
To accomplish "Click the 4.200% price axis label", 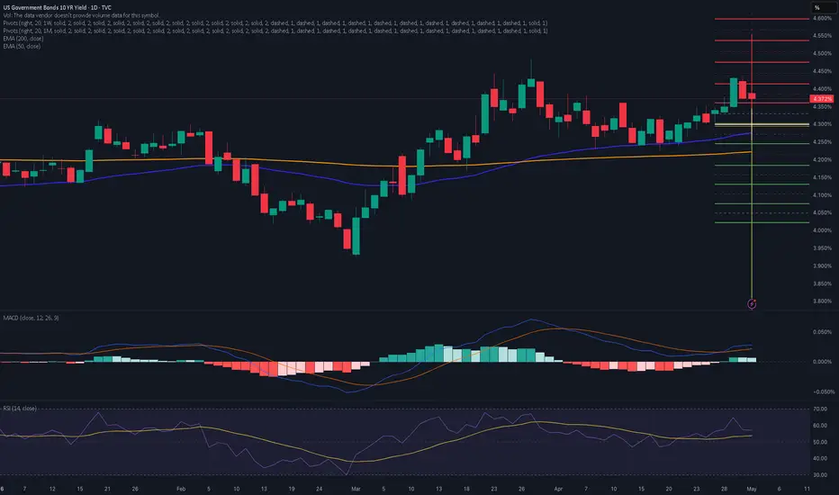I will point(822,160).
